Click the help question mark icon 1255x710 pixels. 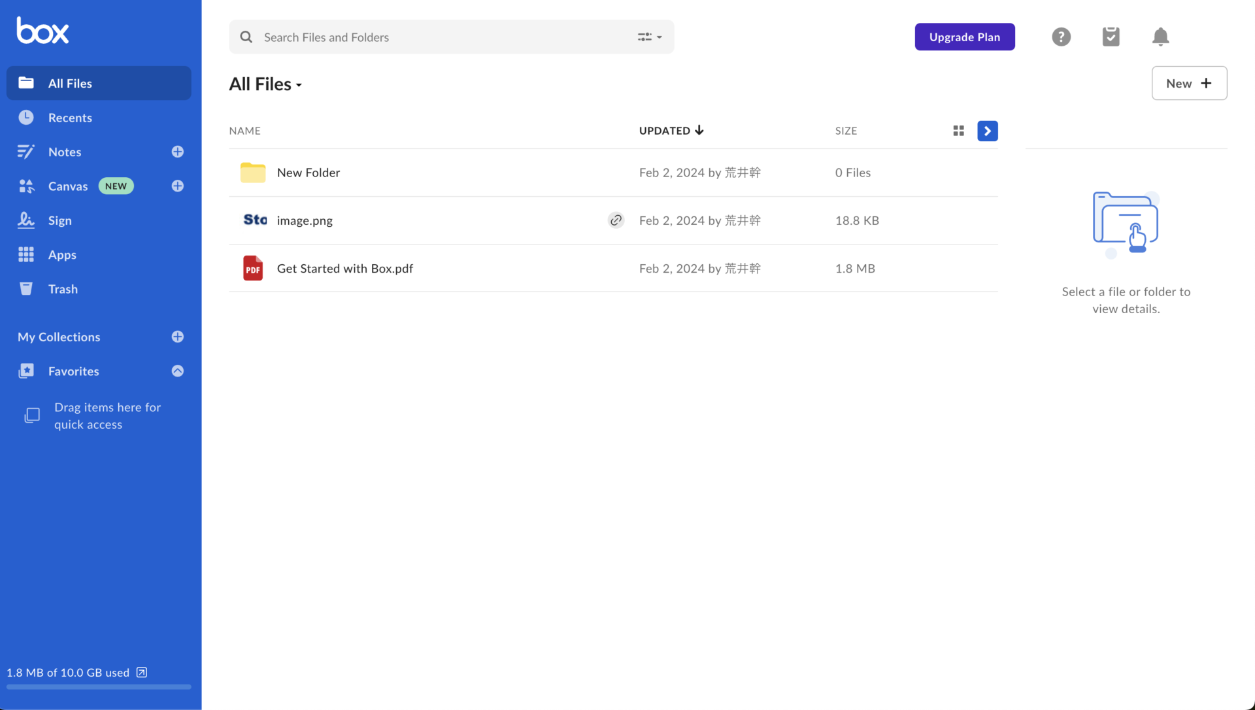point(1061,37)
